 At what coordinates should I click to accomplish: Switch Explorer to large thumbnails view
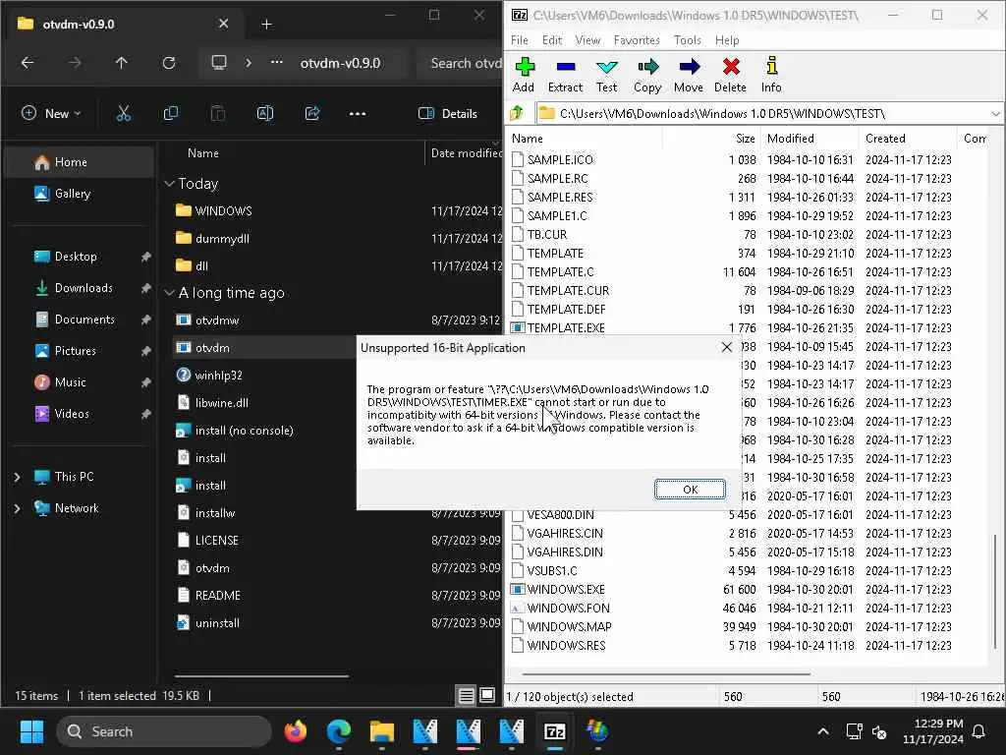487,695
